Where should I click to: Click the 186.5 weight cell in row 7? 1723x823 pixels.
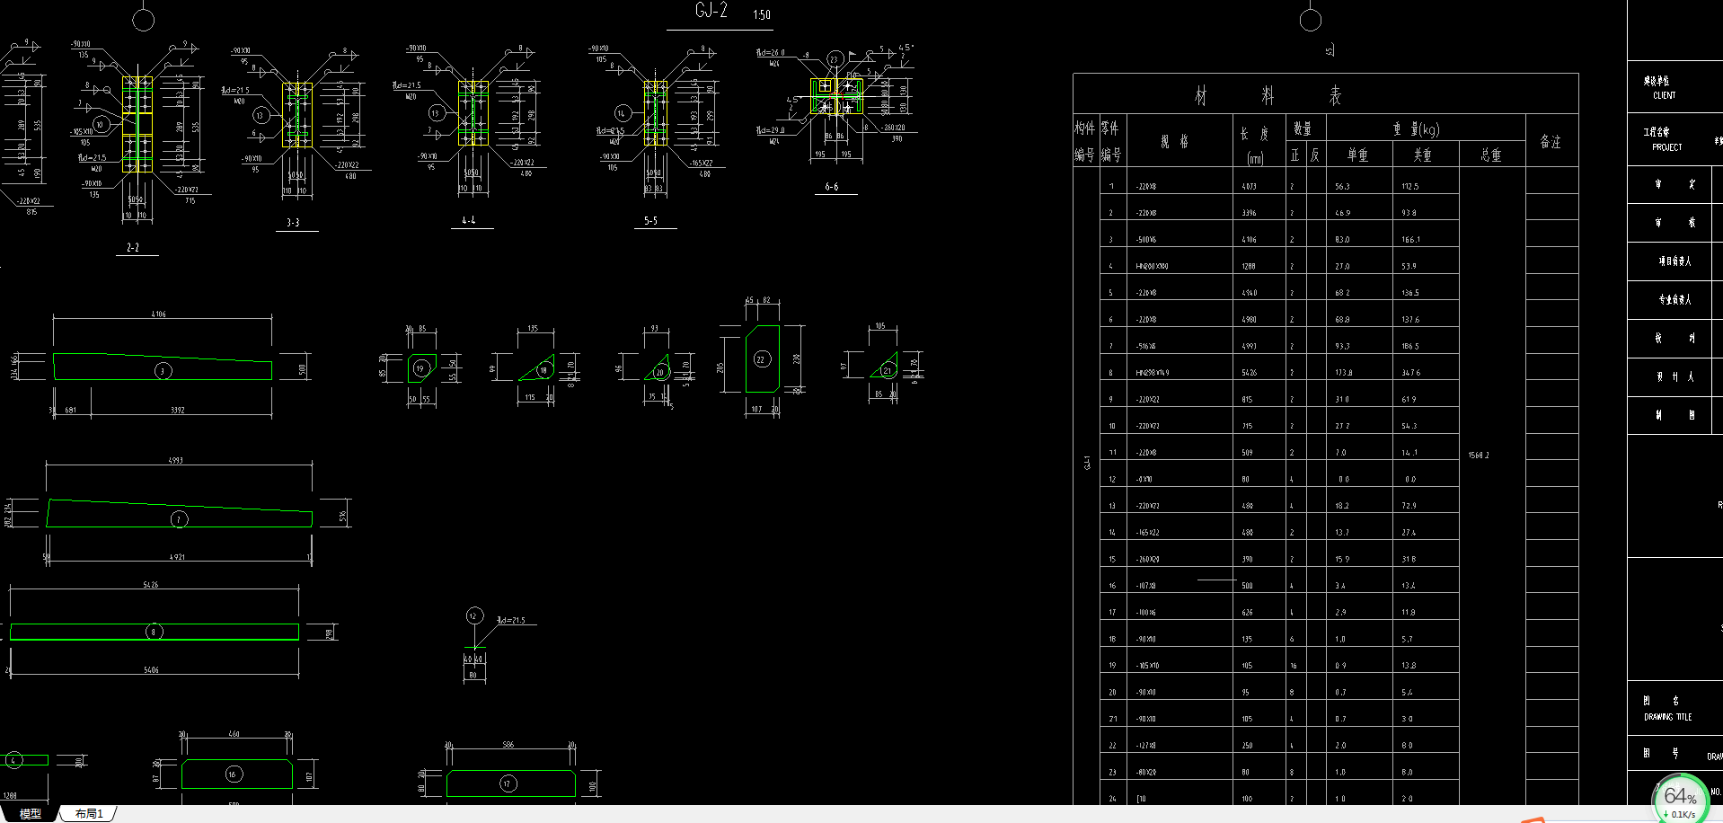pyautogui.click(x=1411, y=346)
